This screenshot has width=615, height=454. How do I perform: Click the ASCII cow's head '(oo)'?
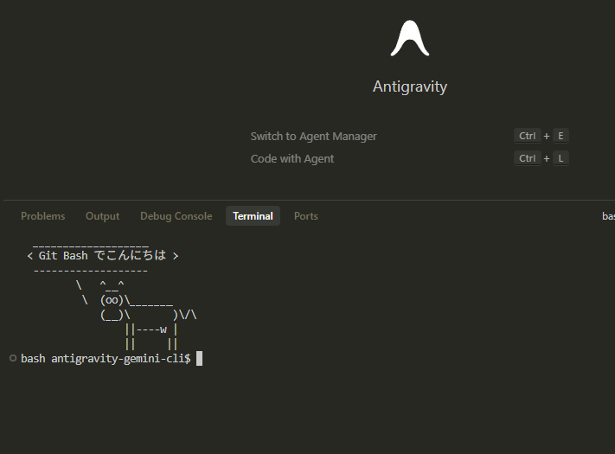pos(112,300)
